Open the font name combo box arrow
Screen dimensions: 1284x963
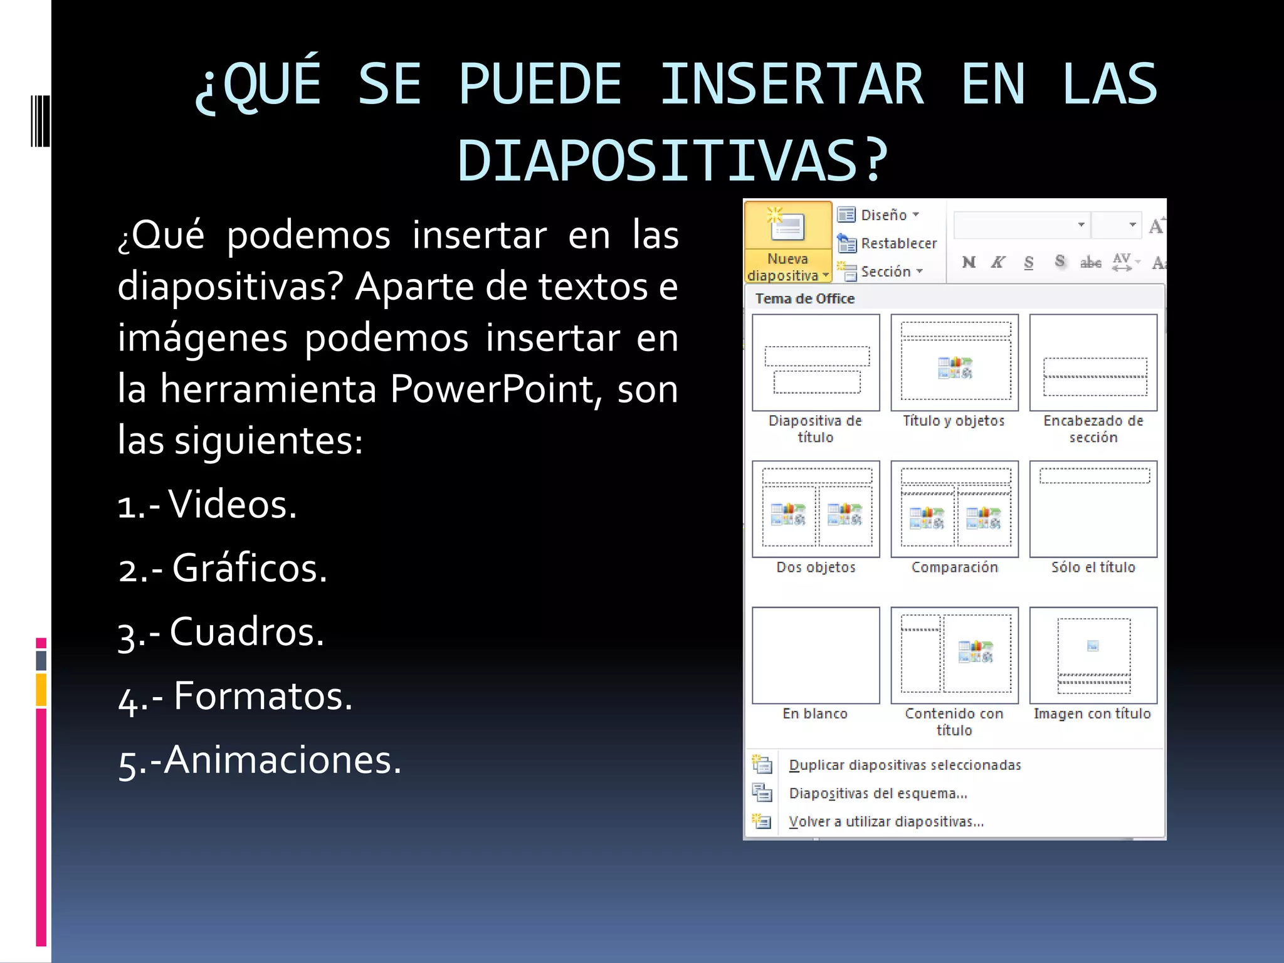coord(1081,225)
